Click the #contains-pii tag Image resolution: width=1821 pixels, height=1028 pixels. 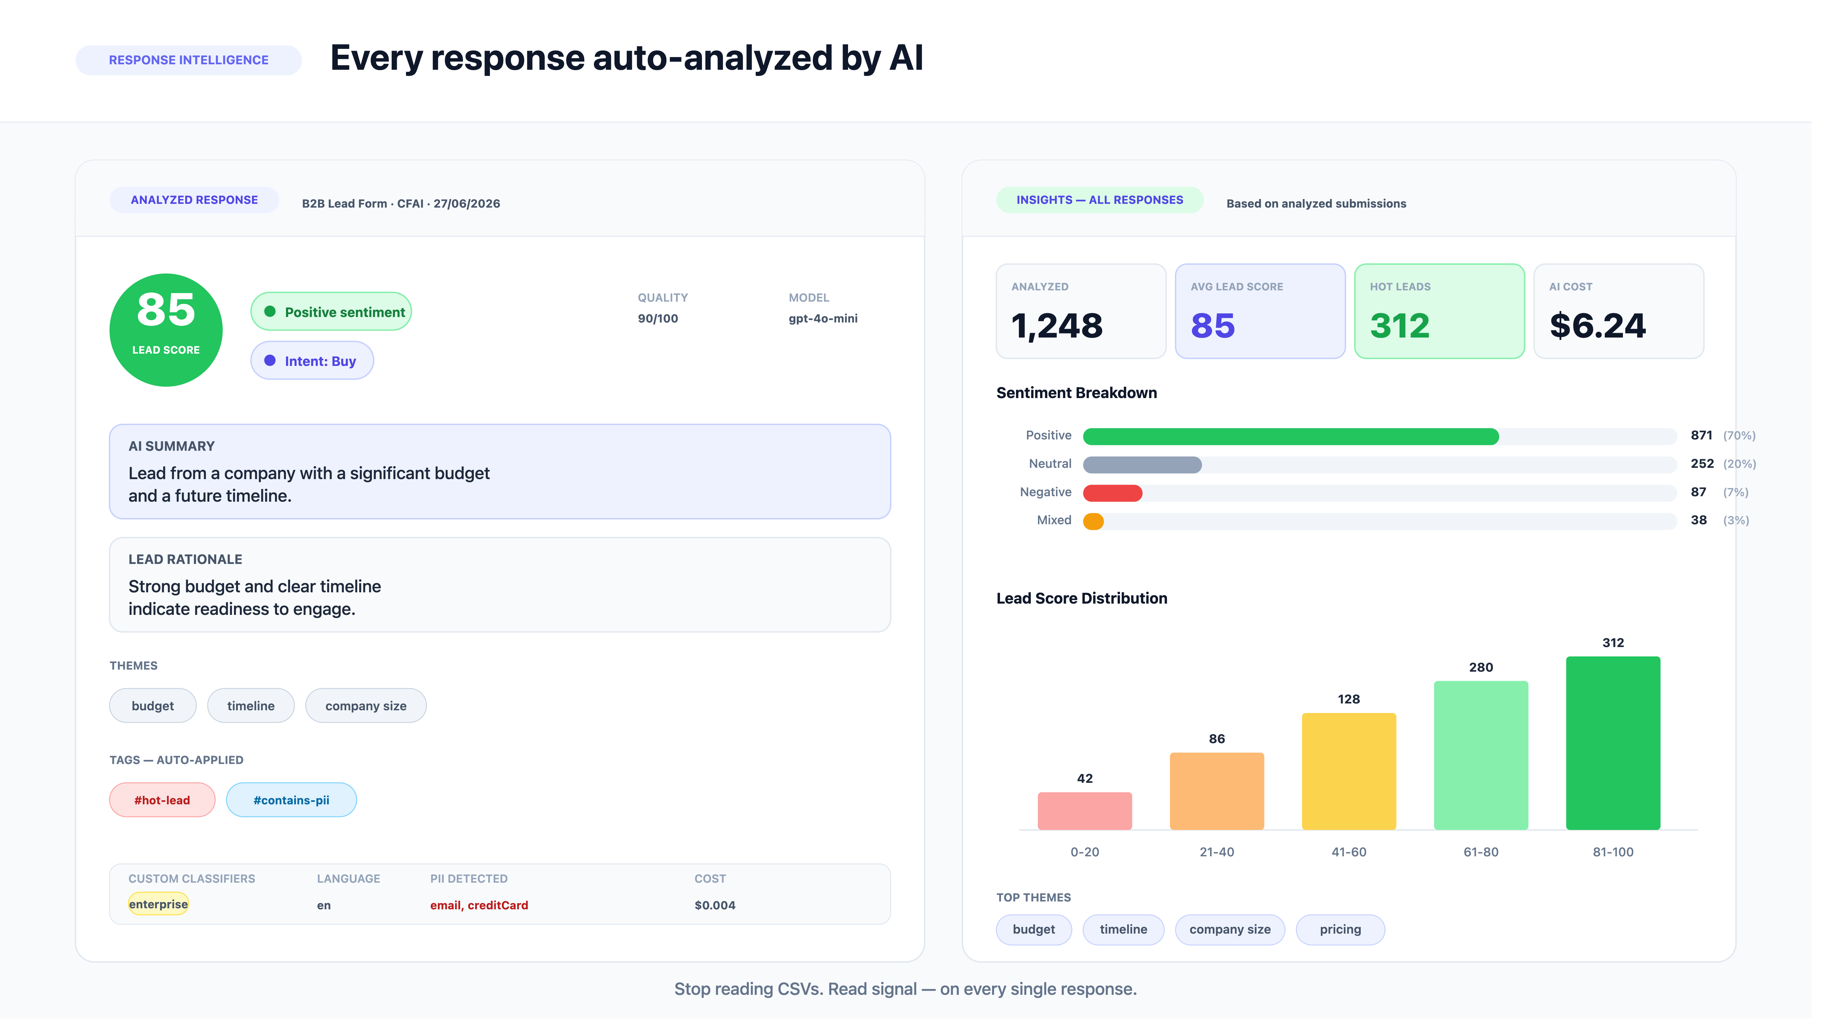coord(292,804)
